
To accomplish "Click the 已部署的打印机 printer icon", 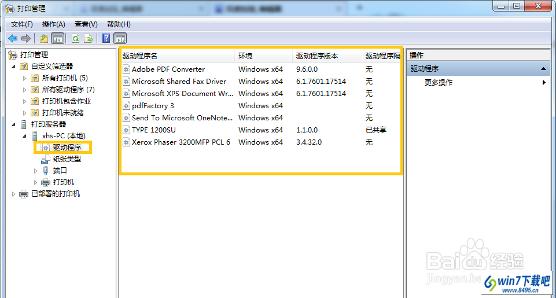I will (x=24, y=194).
